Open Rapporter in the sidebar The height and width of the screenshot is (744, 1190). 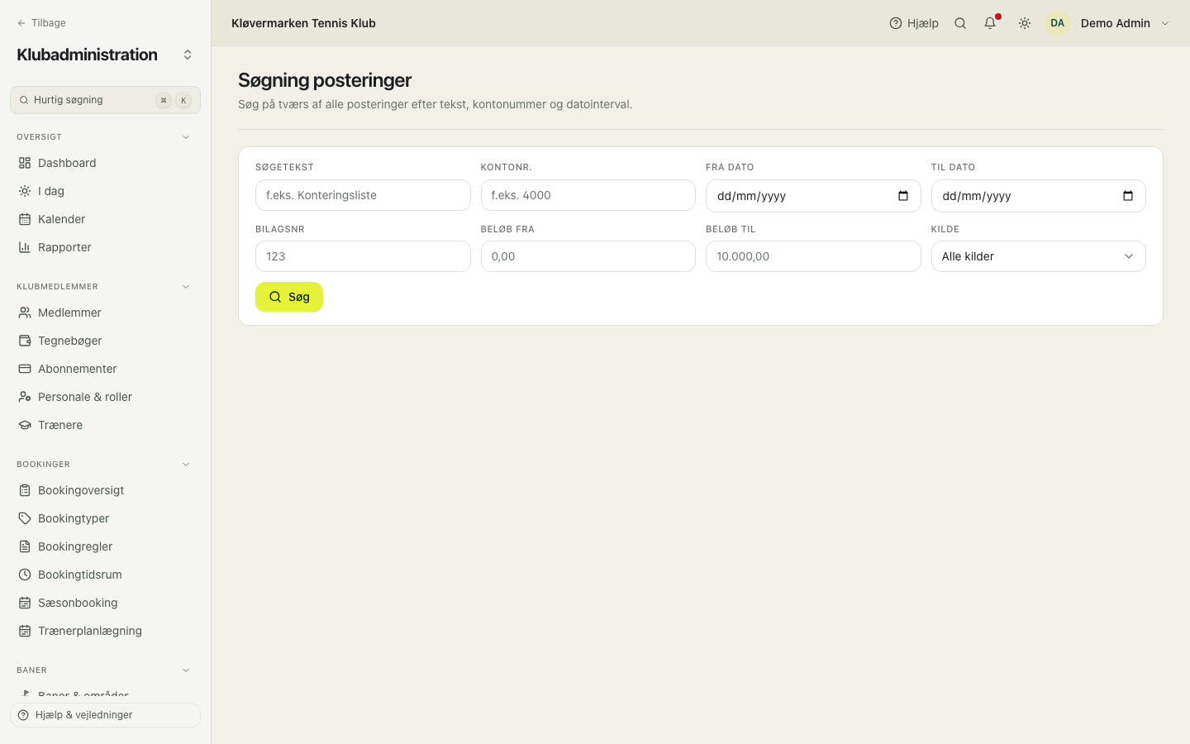tap(105, 247)
